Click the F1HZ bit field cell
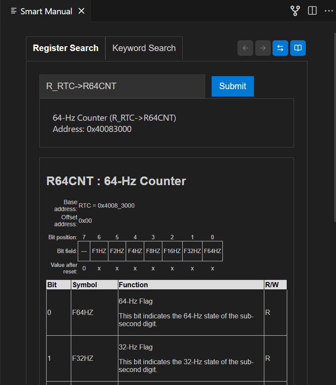Screen dimensions: 336x385 [98, 251]
